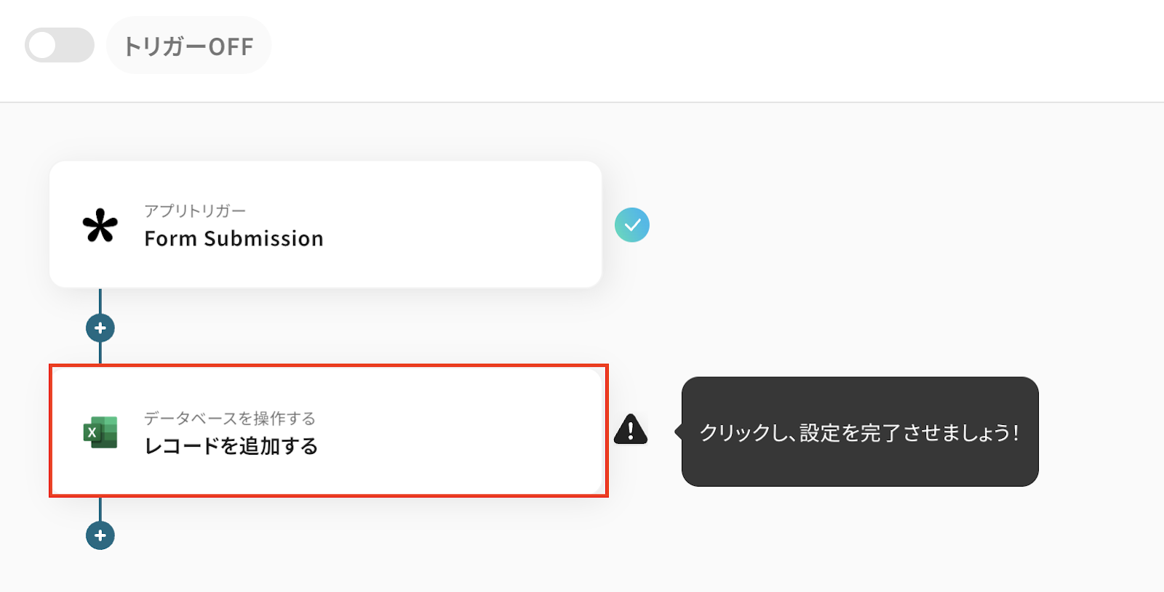
Task: Click the completed checkmark icon
Action: pos(631,225)
